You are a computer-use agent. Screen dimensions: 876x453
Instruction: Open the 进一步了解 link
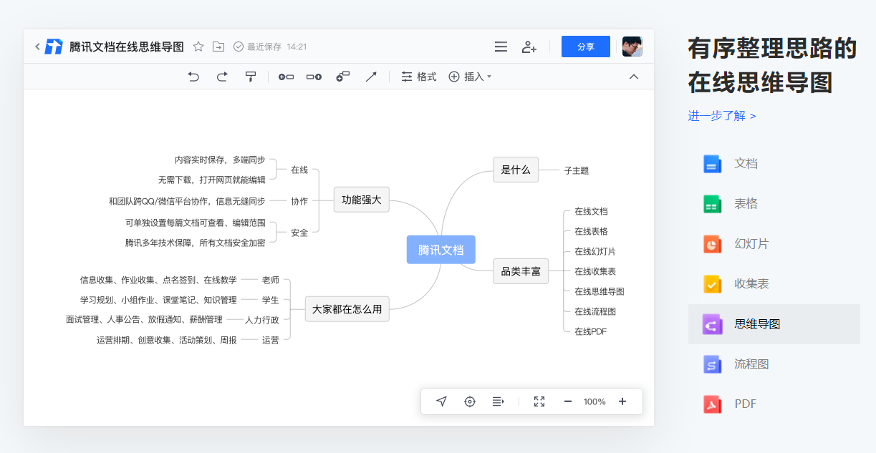(720, 115)
